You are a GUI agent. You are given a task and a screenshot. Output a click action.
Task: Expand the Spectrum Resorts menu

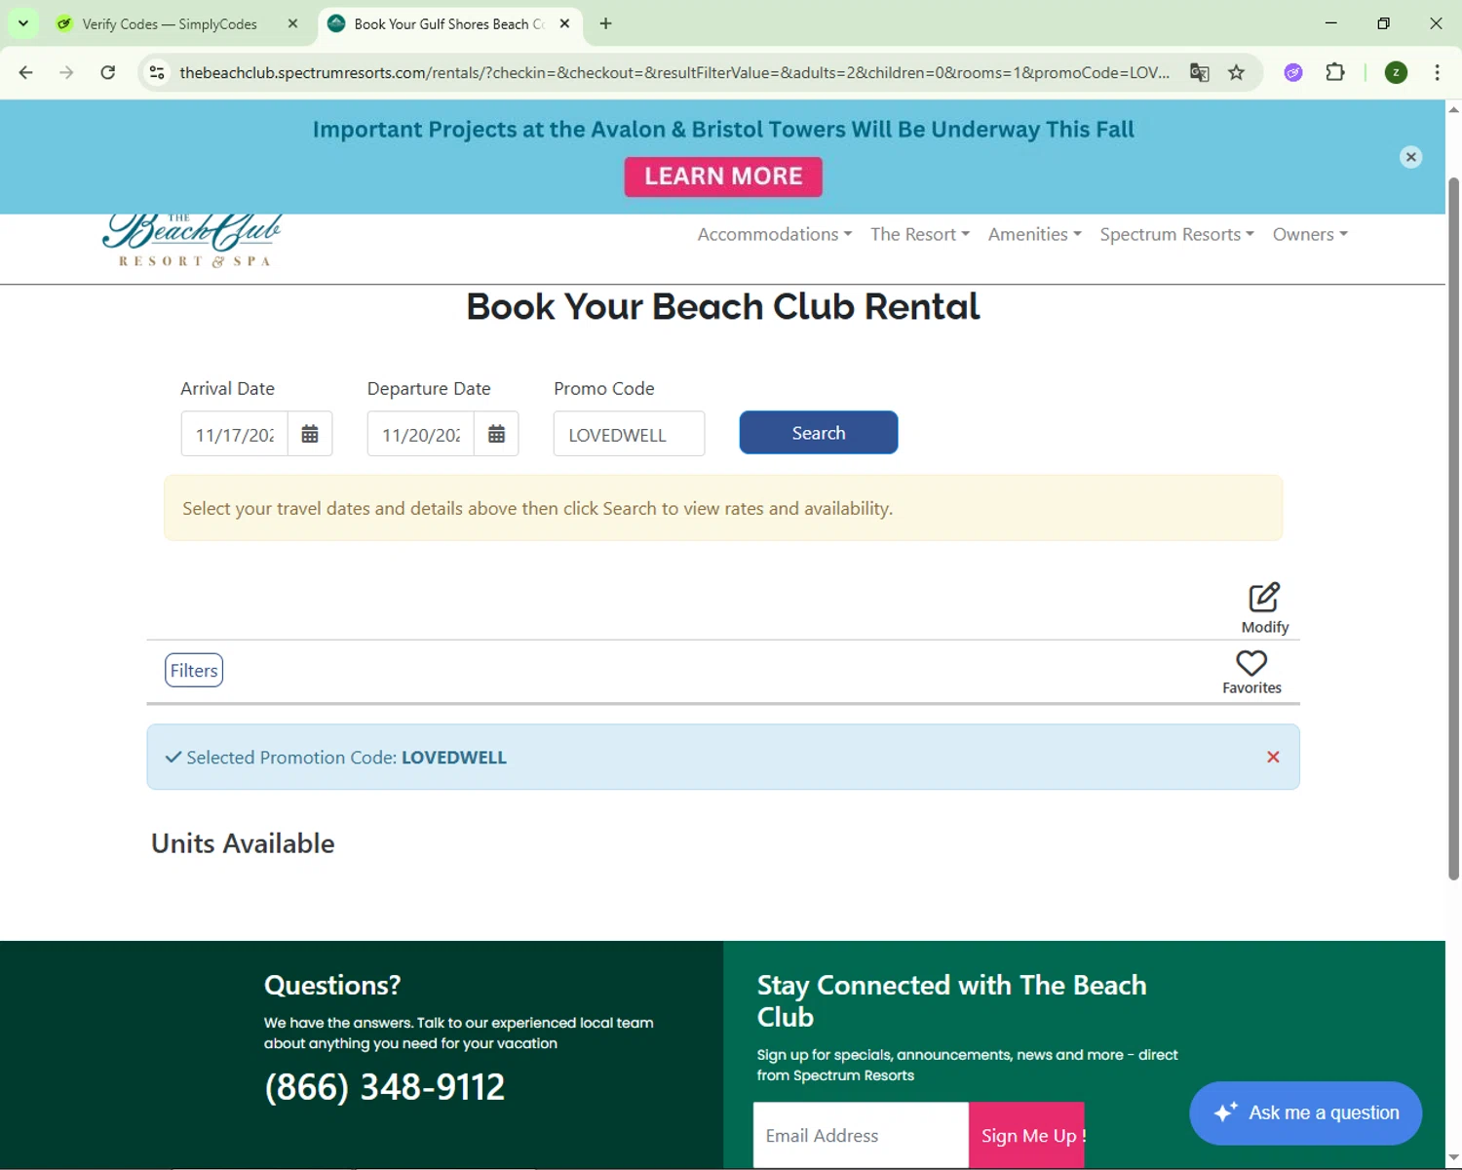point(1176,234)
